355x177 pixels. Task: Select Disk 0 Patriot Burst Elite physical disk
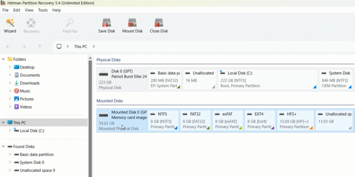122,79
